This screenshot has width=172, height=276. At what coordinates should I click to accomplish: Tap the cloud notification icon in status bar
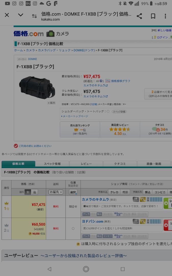pyautogui.click(x=42, y=4)
